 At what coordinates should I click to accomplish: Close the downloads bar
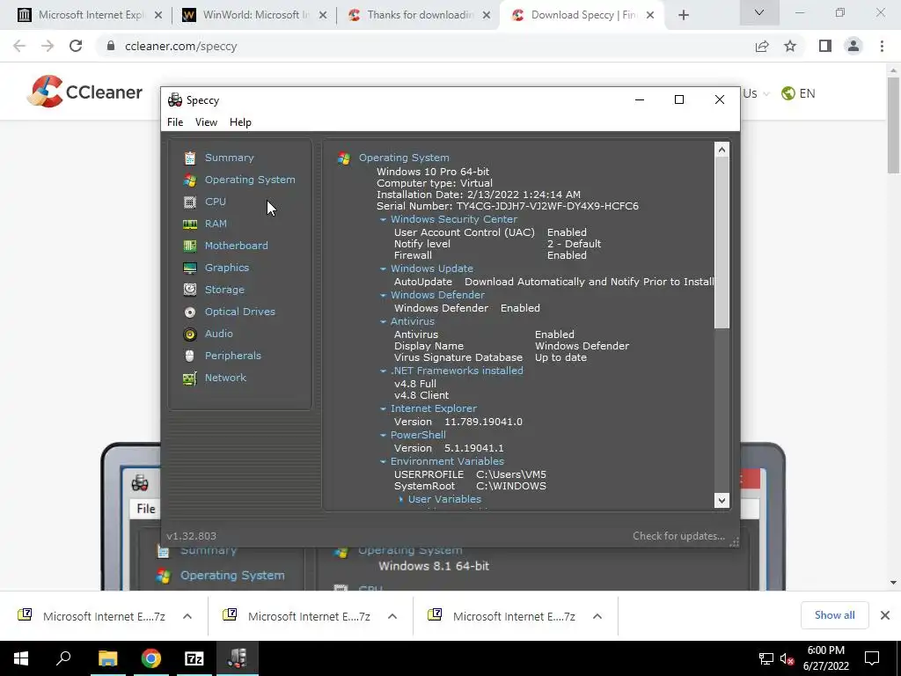(885, 615)
